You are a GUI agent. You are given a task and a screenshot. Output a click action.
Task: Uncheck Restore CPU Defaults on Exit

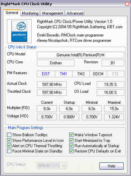(71, 151)
